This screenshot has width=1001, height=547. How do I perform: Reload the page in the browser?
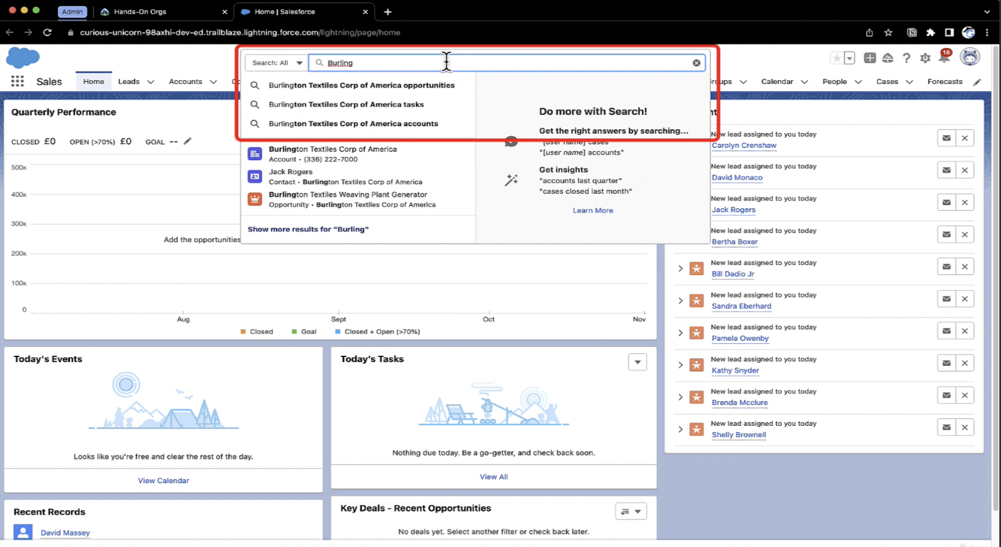[47, 33]
